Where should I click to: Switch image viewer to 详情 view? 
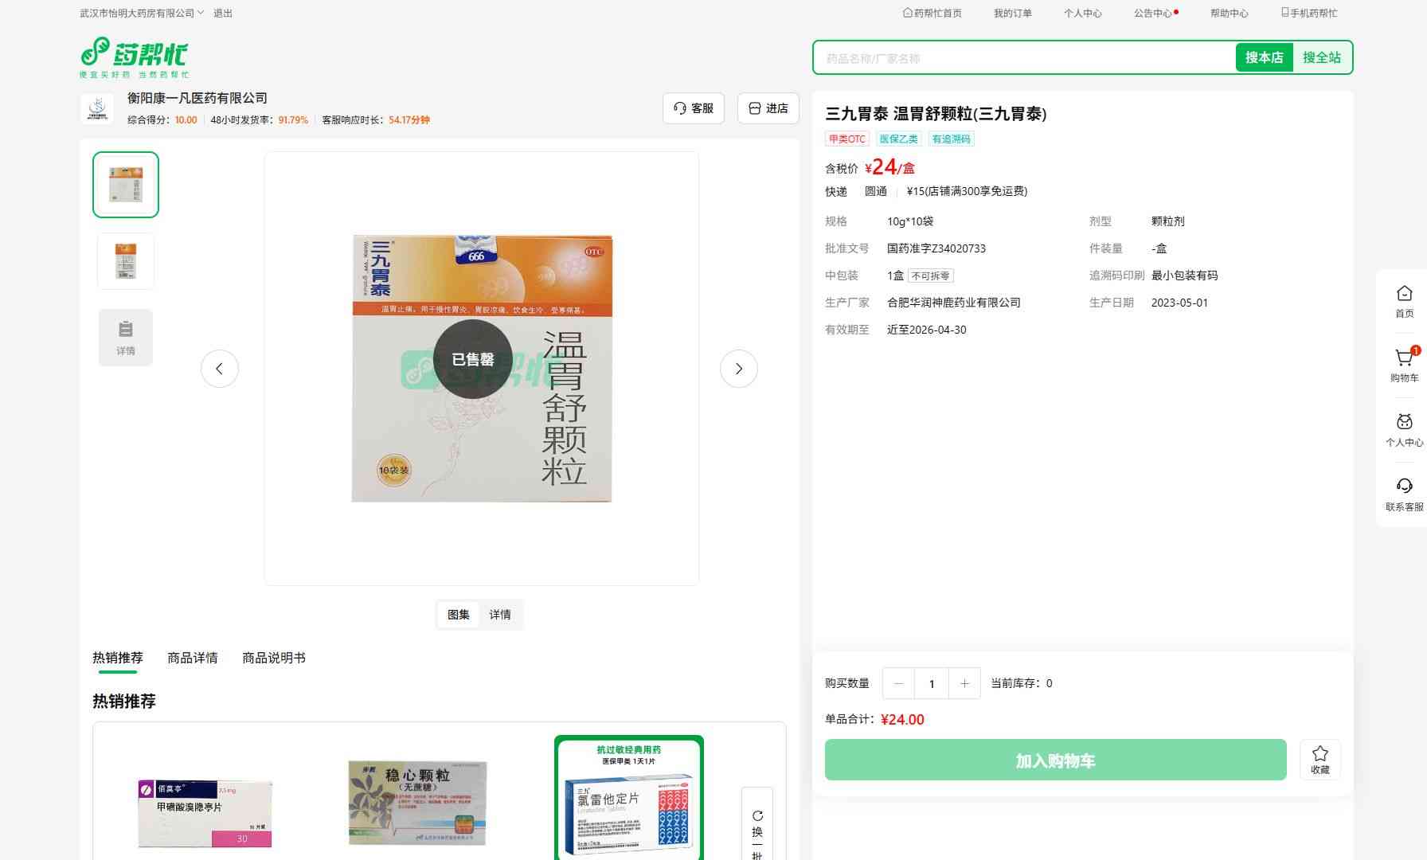pyautogui.click(x=500, y=615)
